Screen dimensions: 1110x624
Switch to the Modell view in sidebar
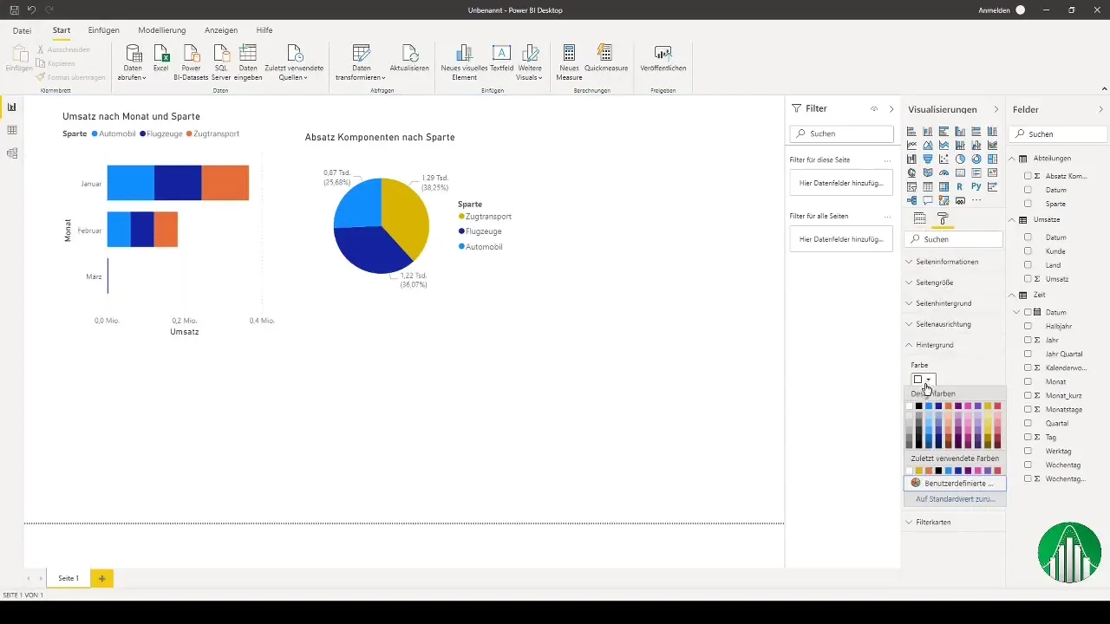12,153
